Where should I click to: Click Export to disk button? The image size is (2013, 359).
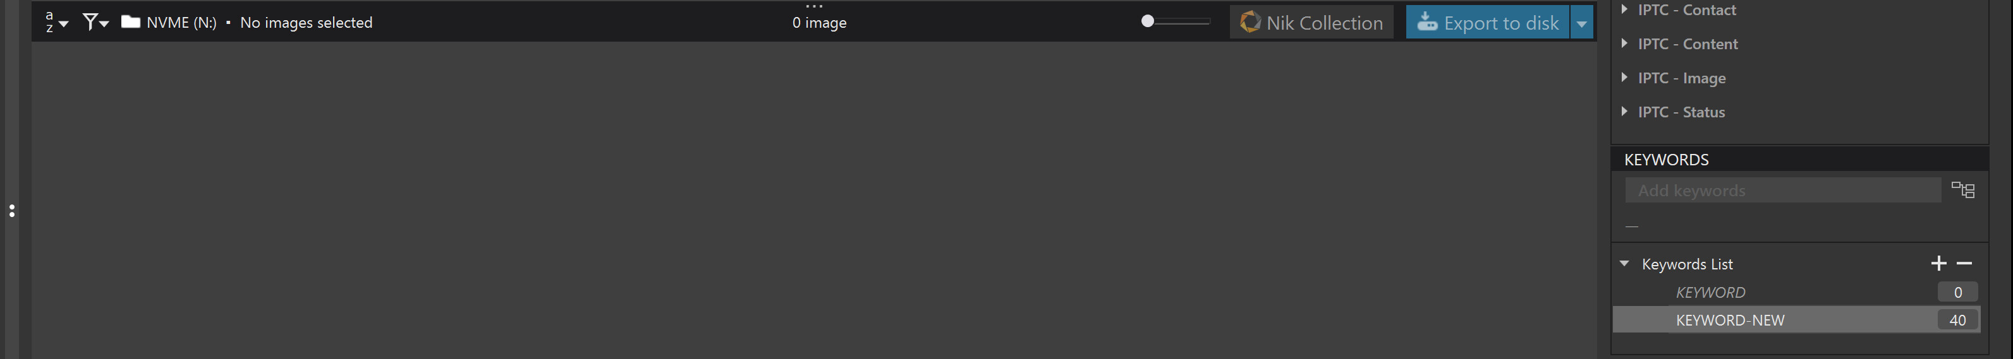click(1488, 23)
